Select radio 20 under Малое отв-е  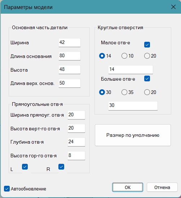click(x=147, y=56)
